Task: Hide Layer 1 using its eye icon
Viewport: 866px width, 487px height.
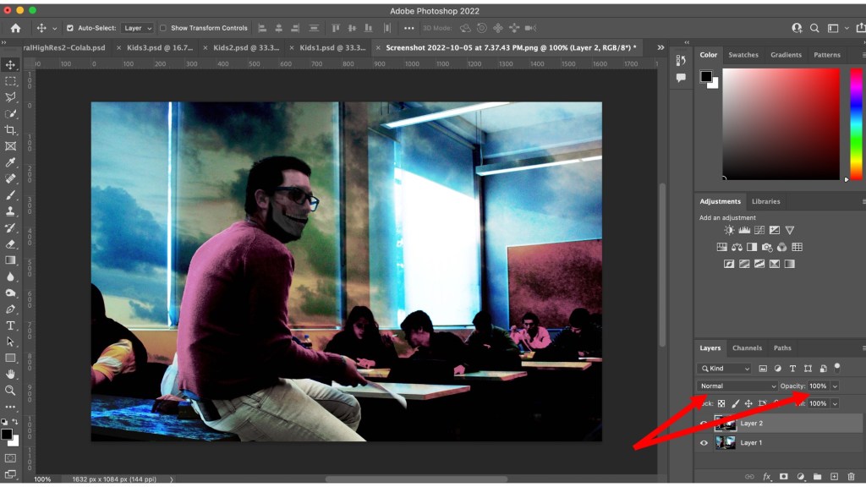Action: coord(704,442)
